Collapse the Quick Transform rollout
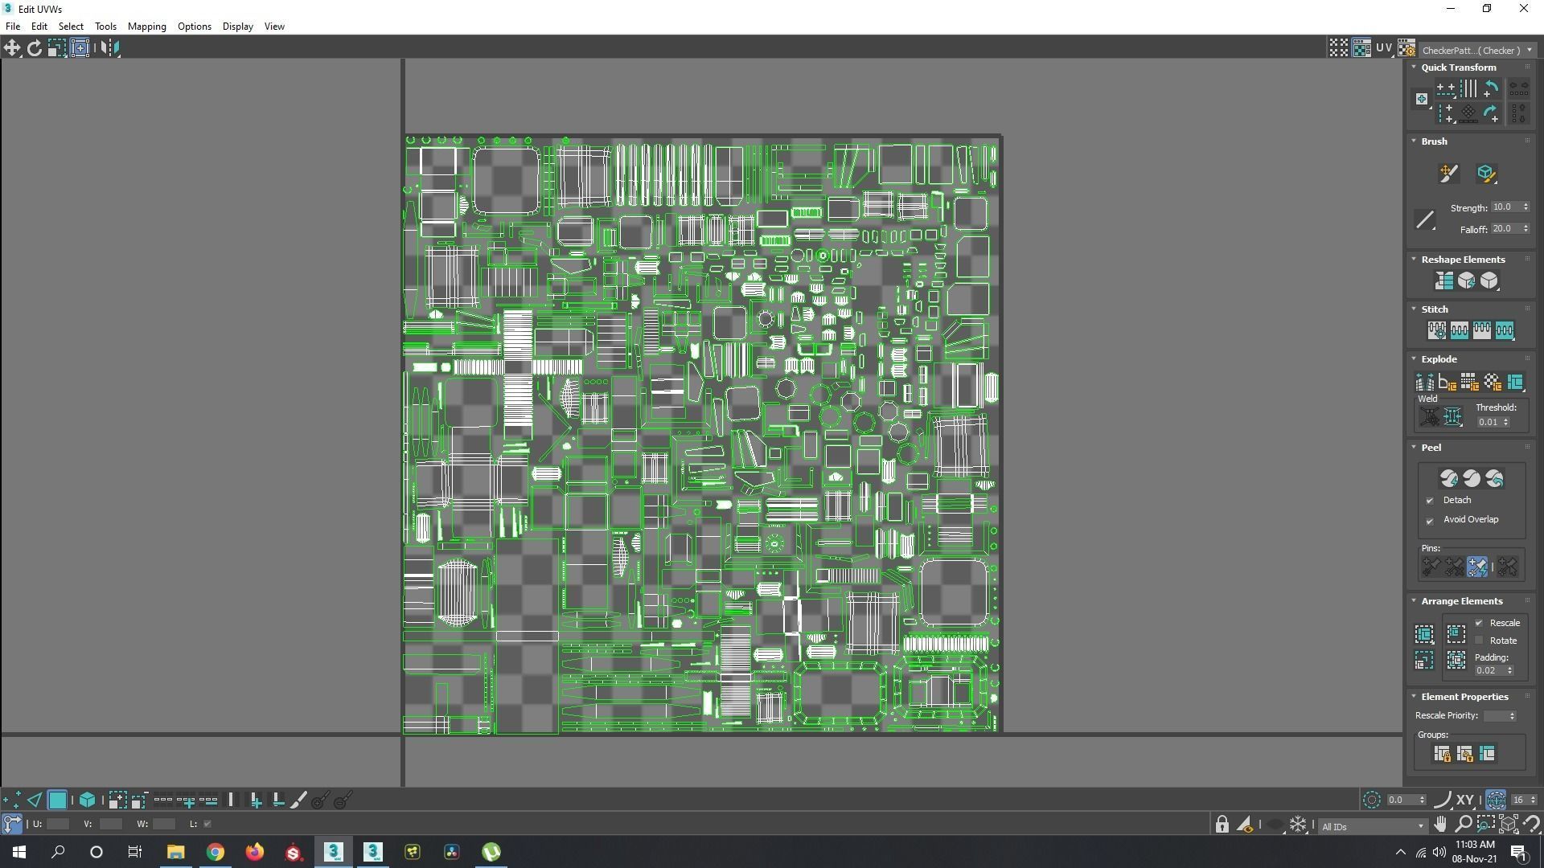The image size is (1544, 868). 1414,68
